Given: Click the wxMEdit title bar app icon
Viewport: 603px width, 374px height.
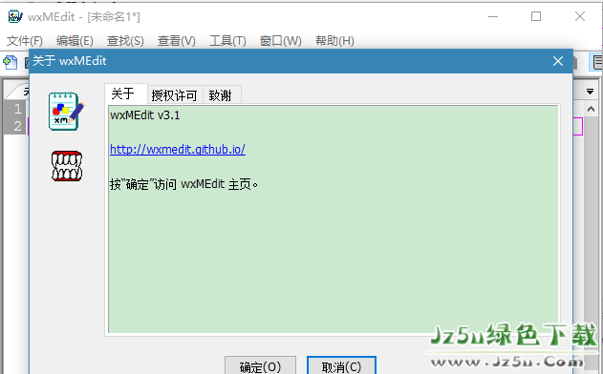Looking at the screenshot, I should 15,16.
